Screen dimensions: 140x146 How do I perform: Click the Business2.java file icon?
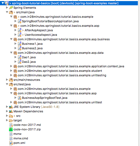click(x=20, y=48)
